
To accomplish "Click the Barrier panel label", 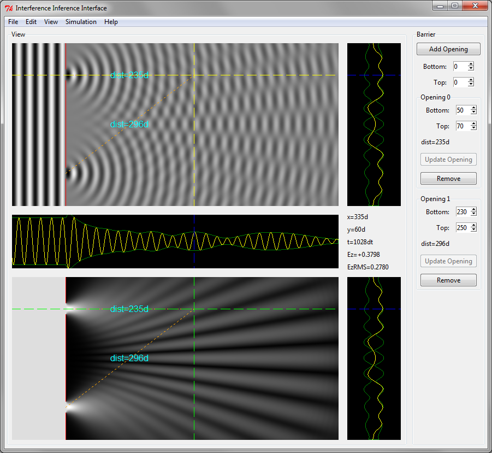I will click(426, 34).
